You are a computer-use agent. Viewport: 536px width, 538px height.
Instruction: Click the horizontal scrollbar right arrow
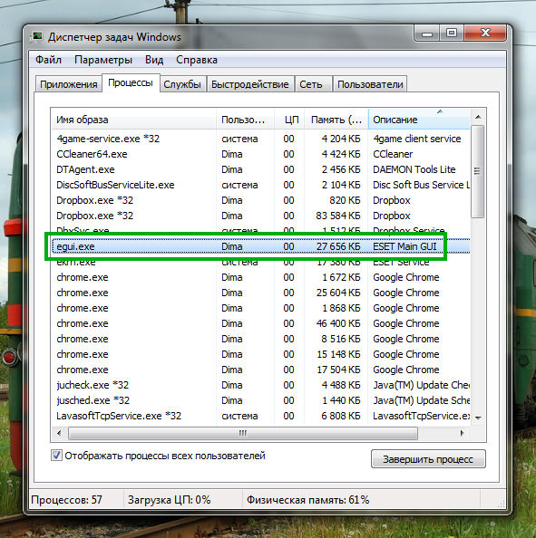click(463, 433)
